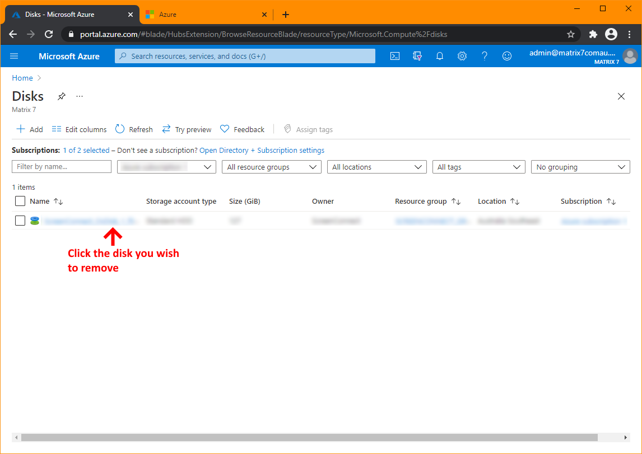Open the blurred disk name link
The width and height of the screenshot is (642, 454).
(x=91, y=221)
